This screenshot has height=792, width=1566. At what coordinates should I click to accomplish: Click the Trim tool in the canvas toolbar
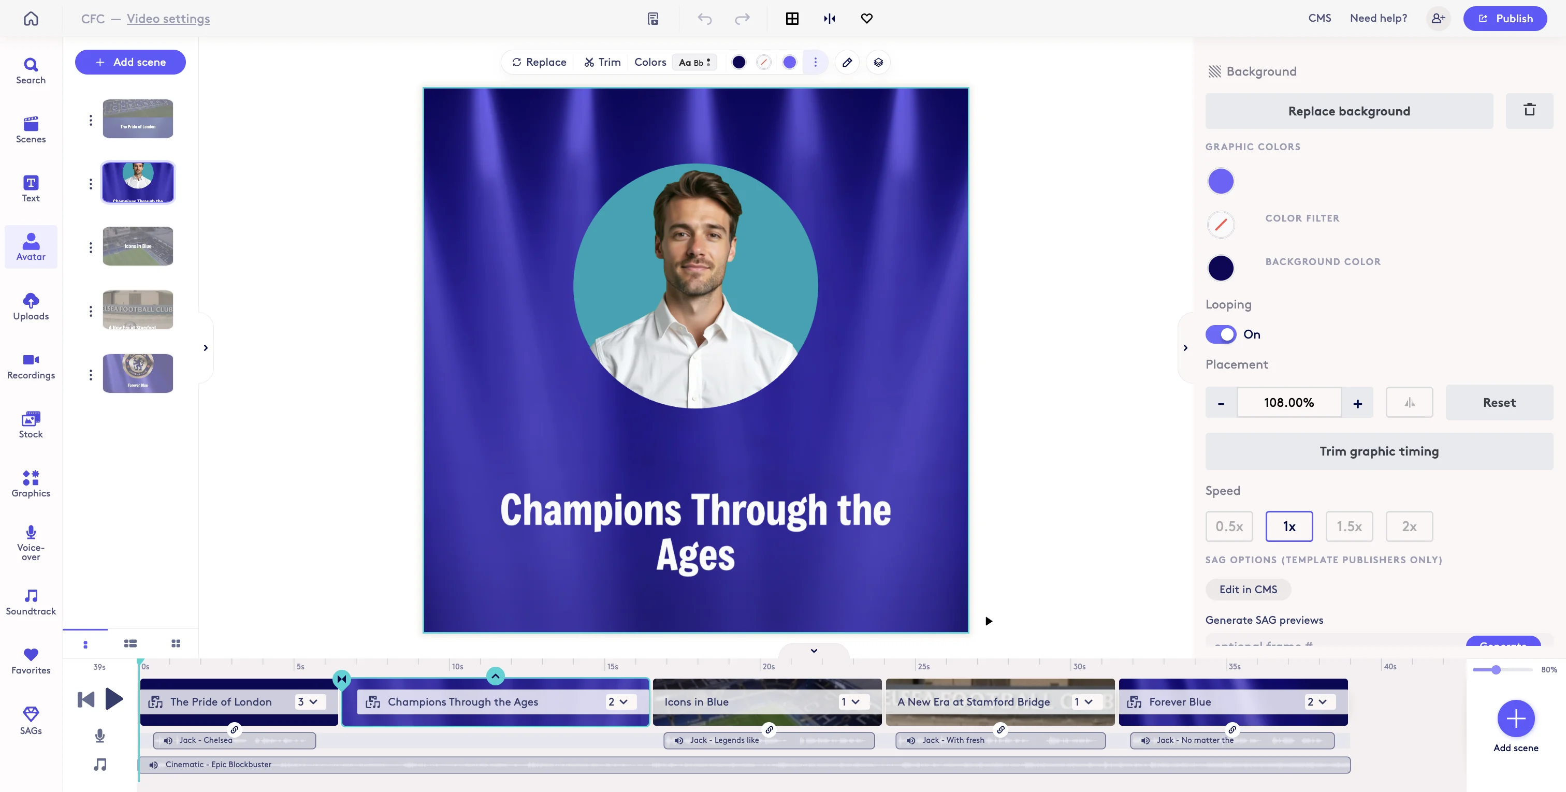pos(602,62)
